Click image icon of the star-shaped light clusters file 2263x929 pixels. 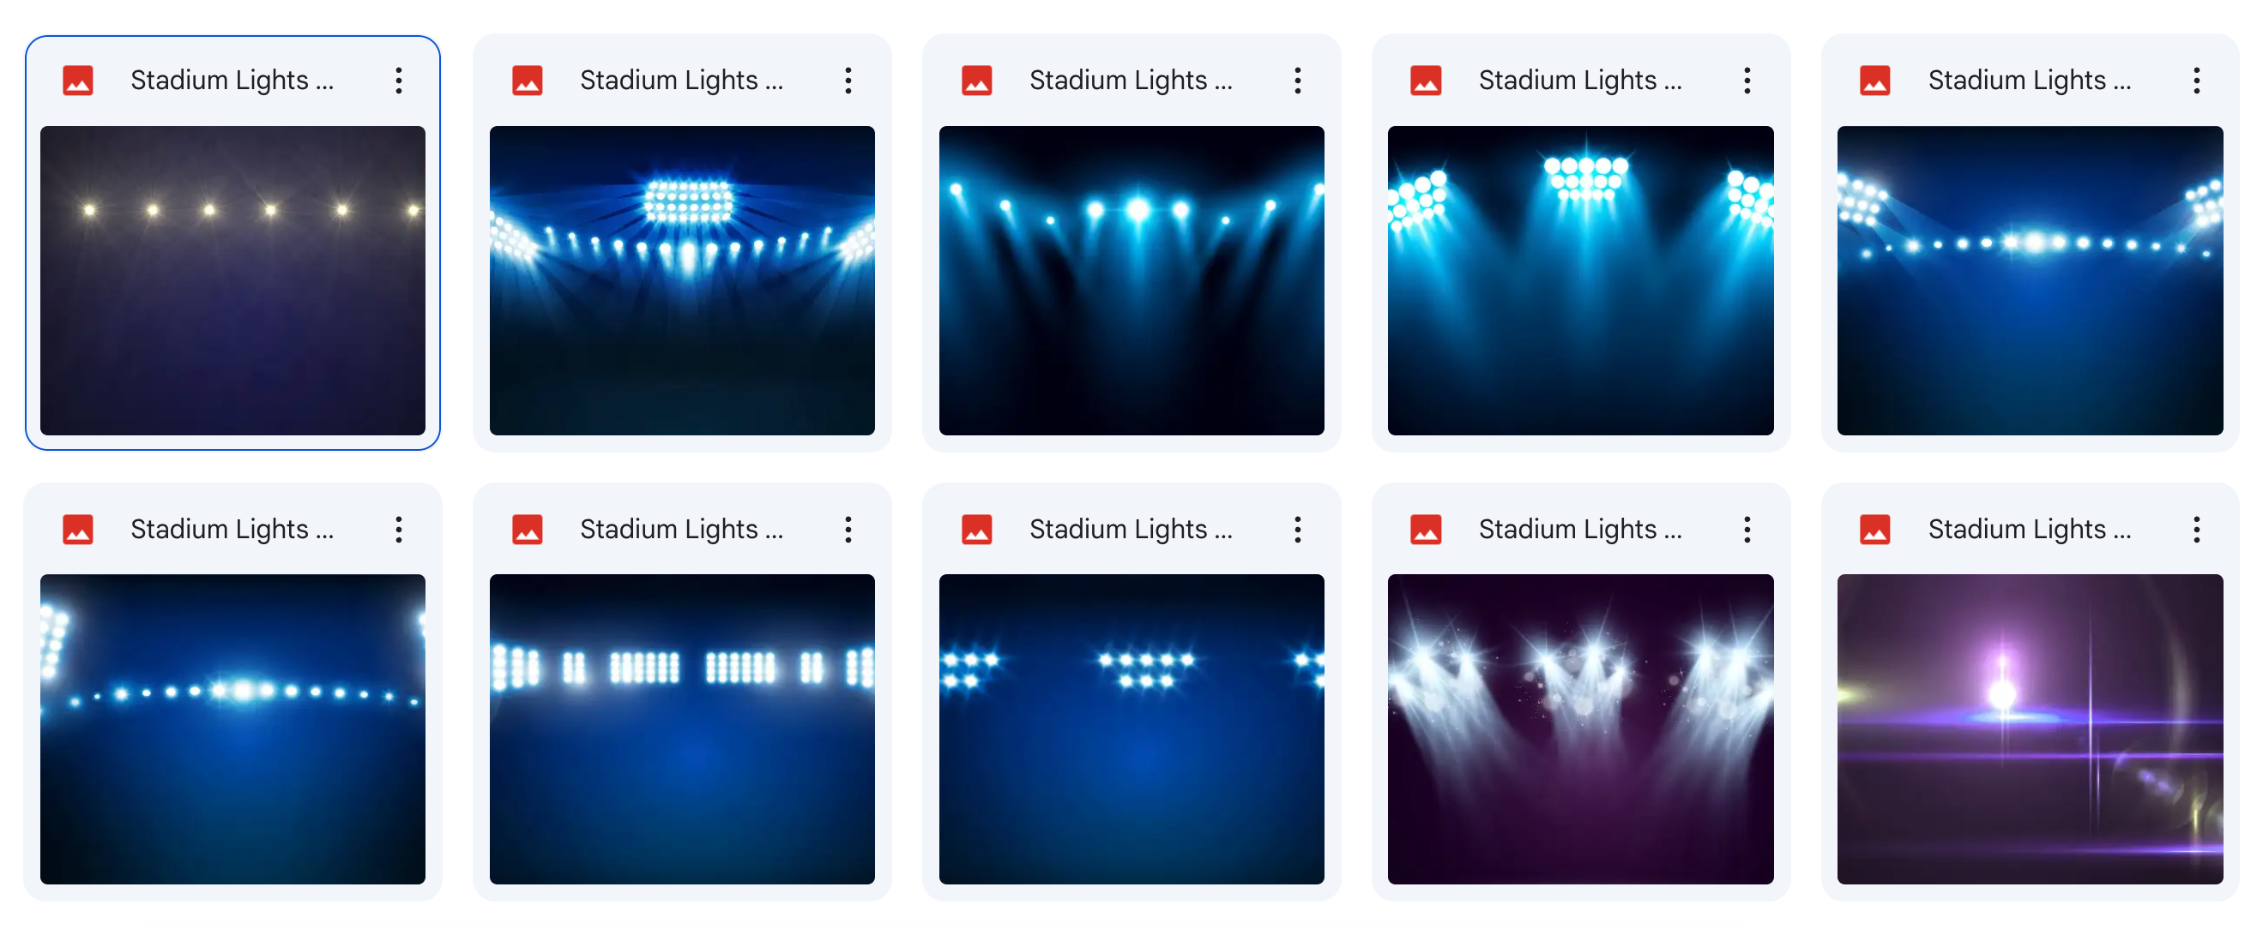coord(976,530)
